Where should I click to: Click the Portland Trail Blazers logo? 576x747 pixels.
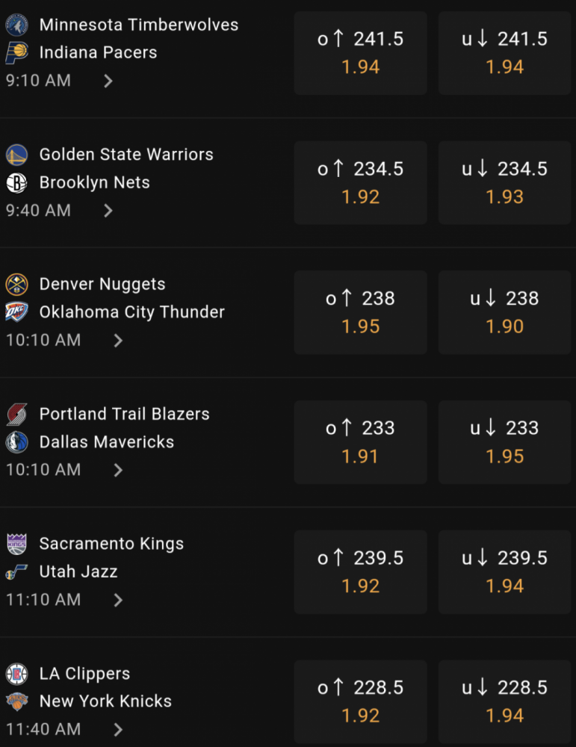click(x=16, y=415)
